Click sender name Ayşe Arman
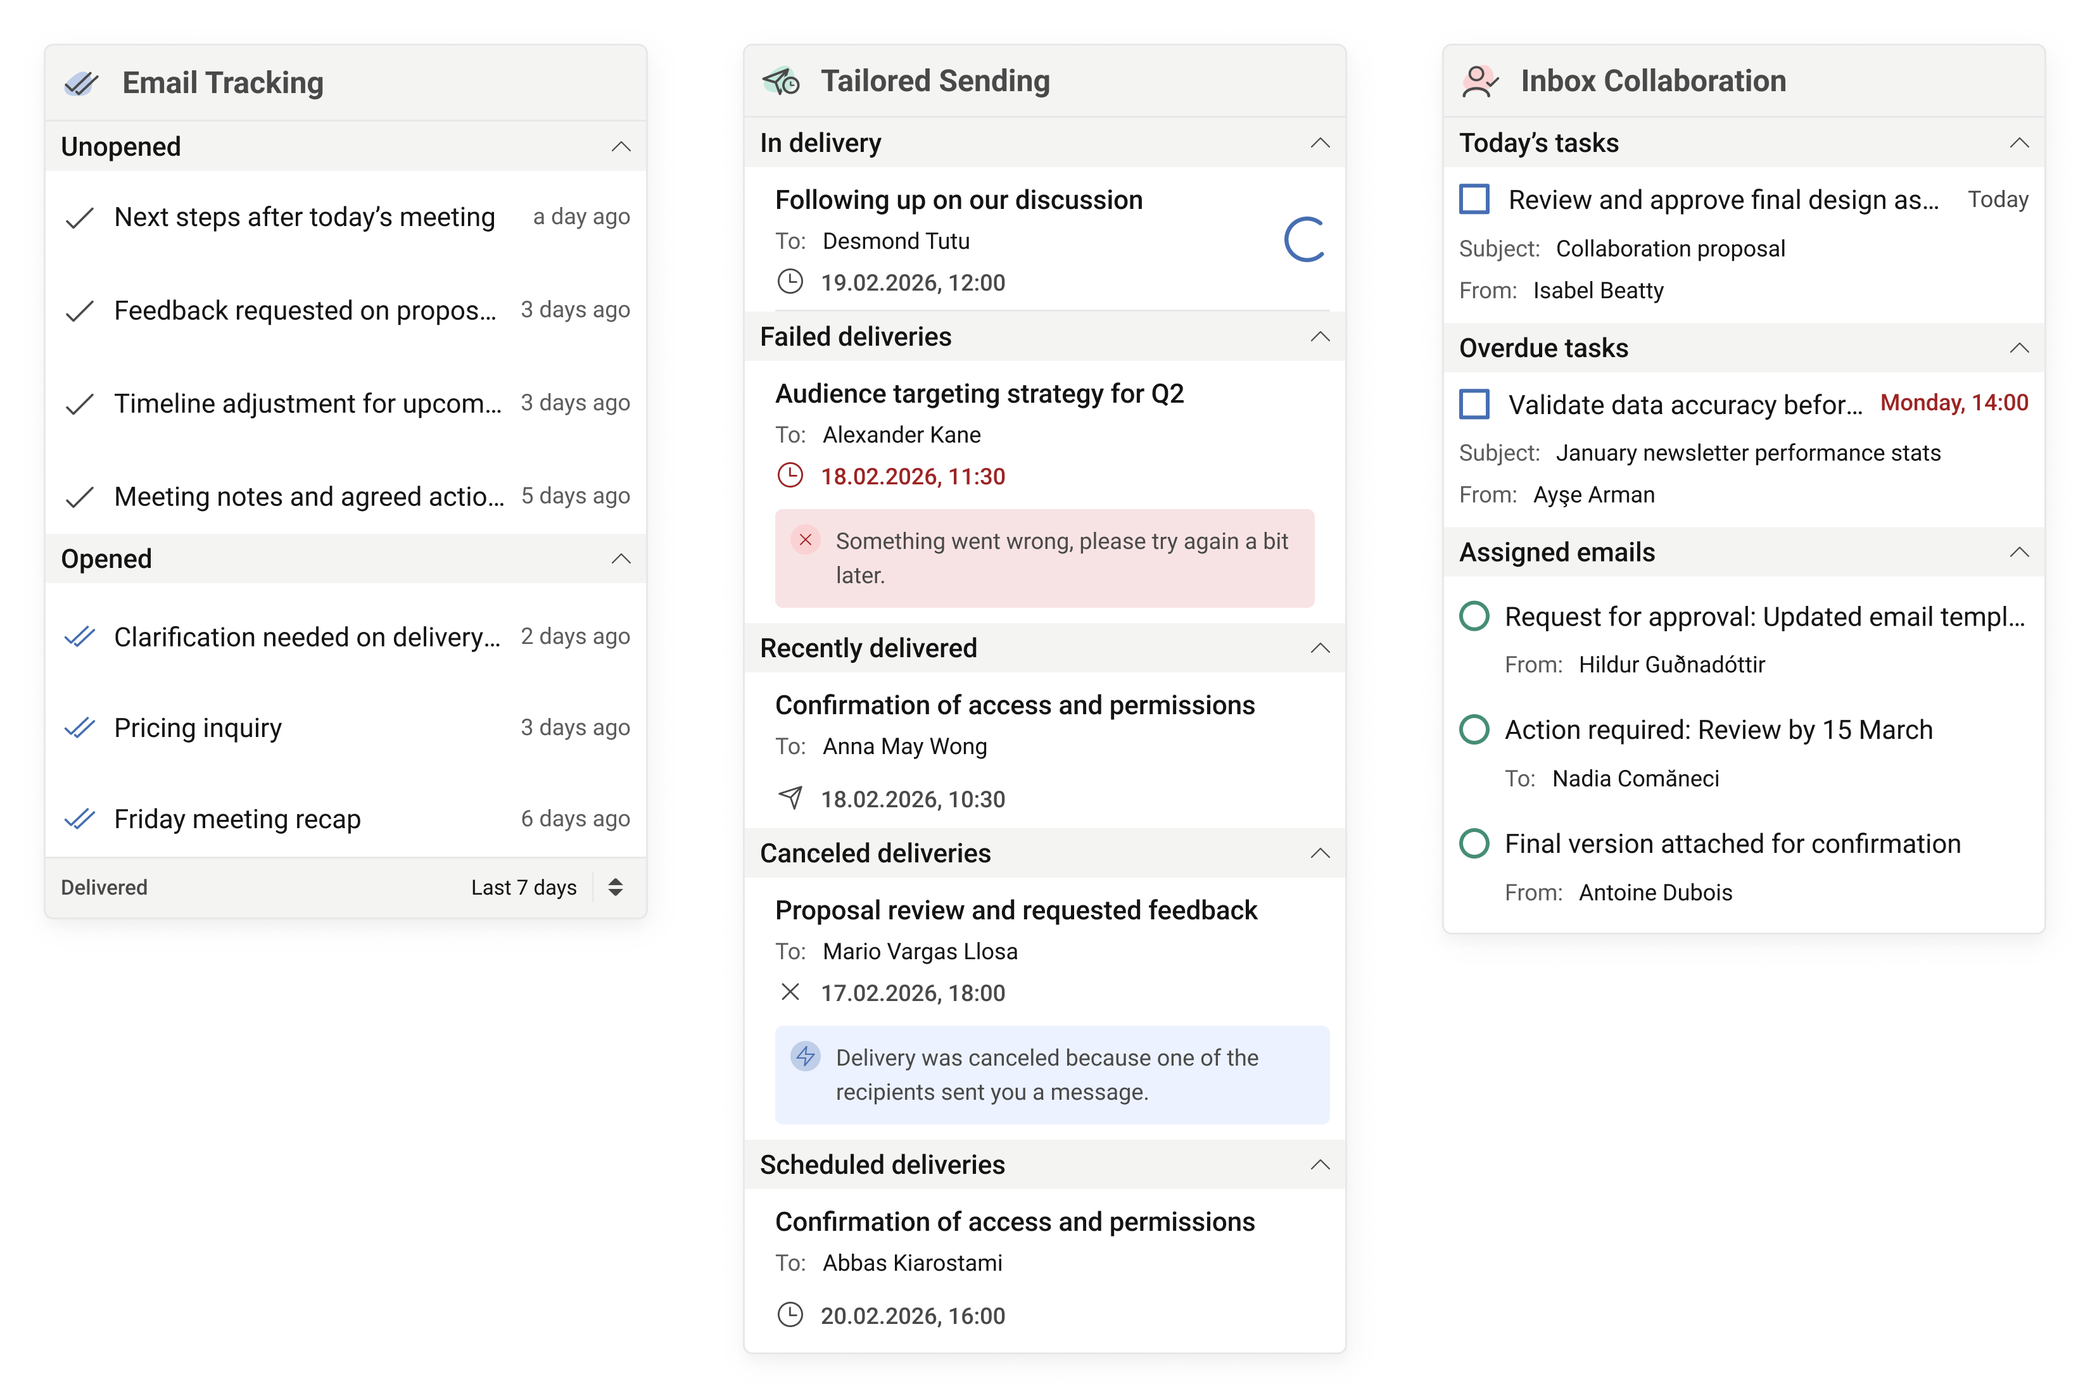 pos(1593,494)
